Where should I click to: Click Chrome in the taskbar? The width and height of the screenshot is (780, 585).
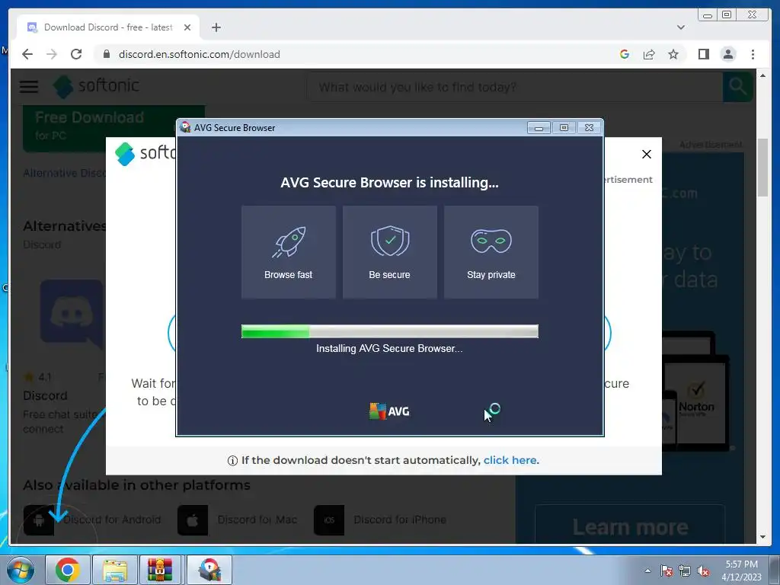[x=68, y=570]
